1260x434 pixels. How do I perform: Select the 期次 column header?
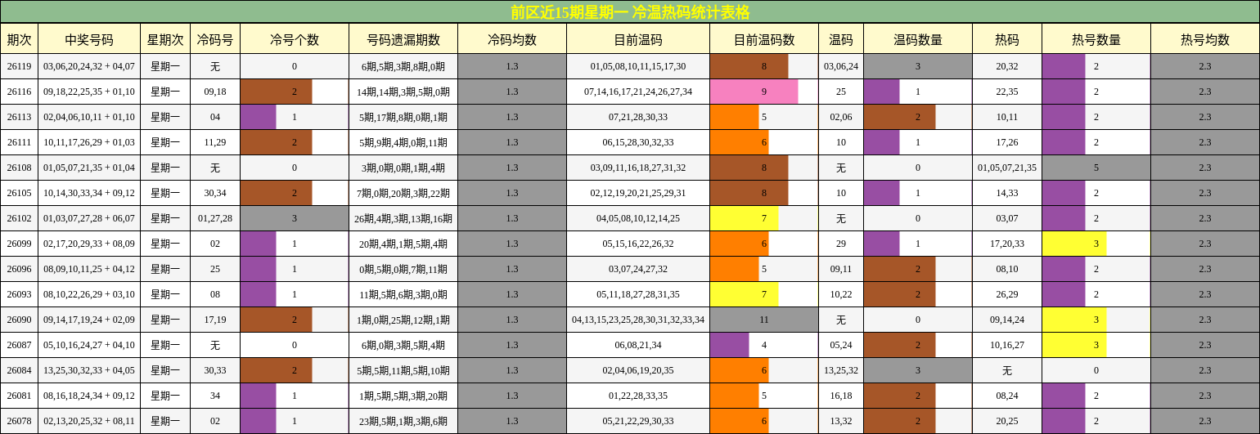pyautogui.click(x=20, y=38)
